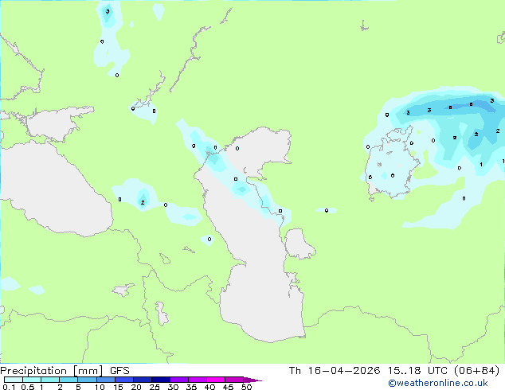Click the 30–35 mm purple legend swatch
The image size is (505, 390).
178,380
